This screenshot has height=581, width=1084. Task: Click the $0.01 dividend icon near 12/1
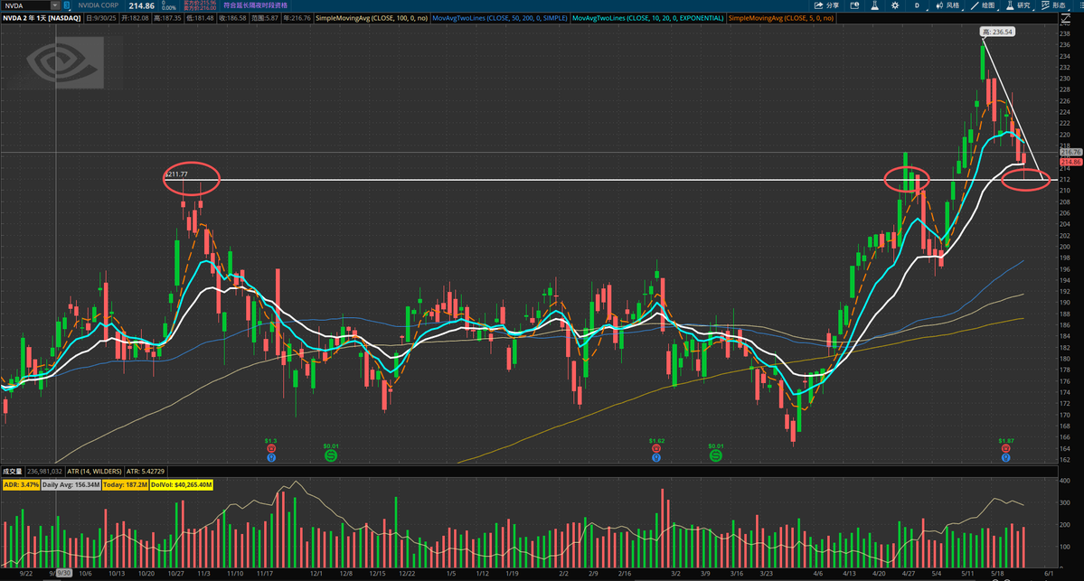point(331,455)
